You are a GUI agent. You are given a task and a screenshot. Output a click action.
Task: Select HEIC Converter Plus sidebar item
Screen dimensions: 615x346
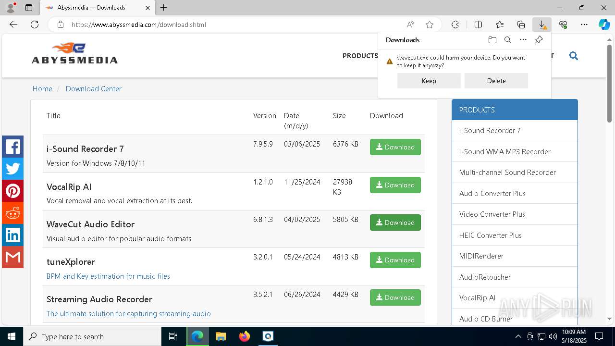click(x=515, y=235)
